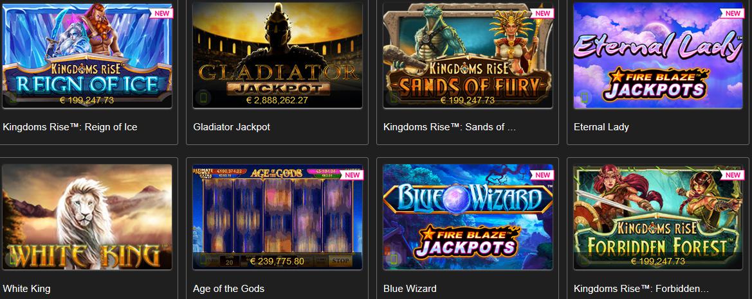
Task: Click the mobile icon on Blue Wizard
Action: coord(393,260)
